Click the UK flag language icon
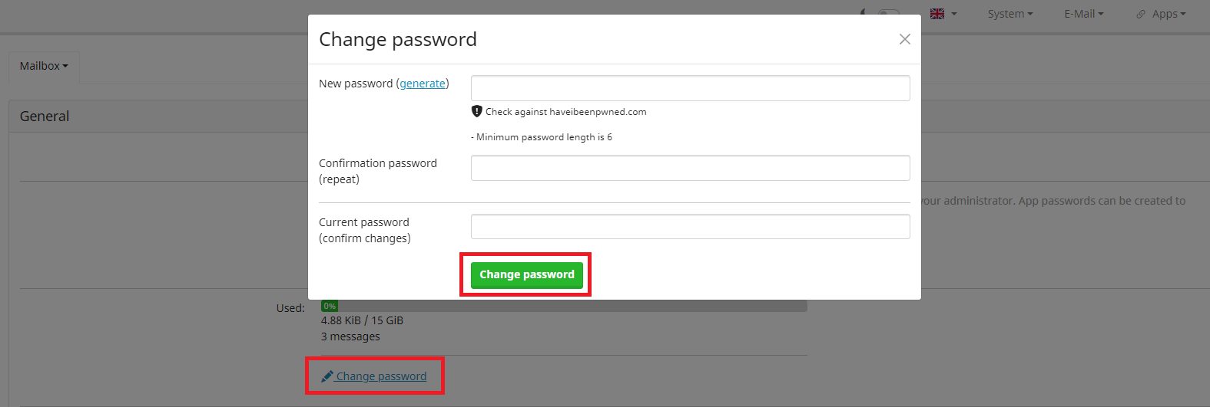 tap(937, 14)
